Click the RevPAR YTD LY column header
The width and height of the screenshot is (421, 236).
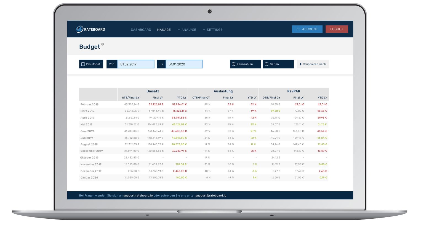322,98
